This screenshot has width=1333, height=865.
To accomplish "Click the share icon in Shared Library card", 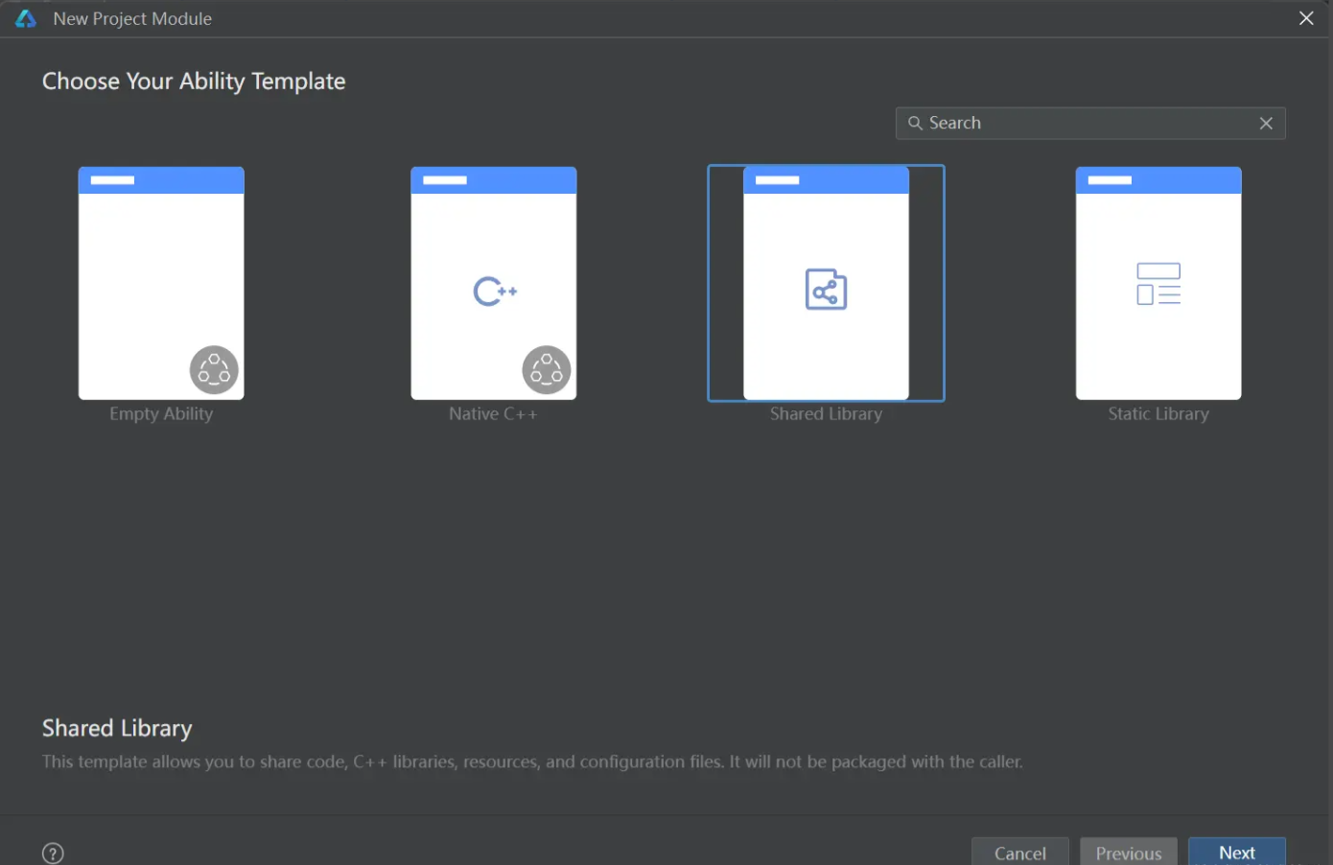I will (x=826, y=290).
